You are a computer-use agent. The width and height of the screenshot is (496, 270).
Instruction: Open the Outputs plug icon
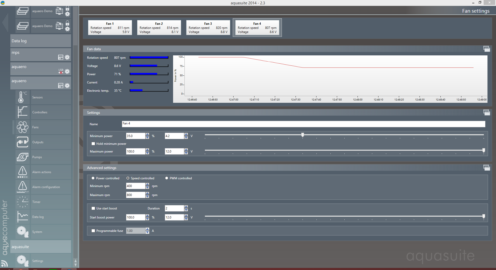pos(22,142)
